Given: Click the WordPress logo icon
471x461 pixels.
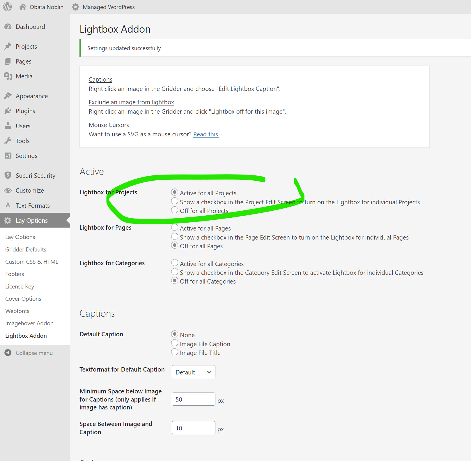Looking at the screenshot, I should click(8, 7).
